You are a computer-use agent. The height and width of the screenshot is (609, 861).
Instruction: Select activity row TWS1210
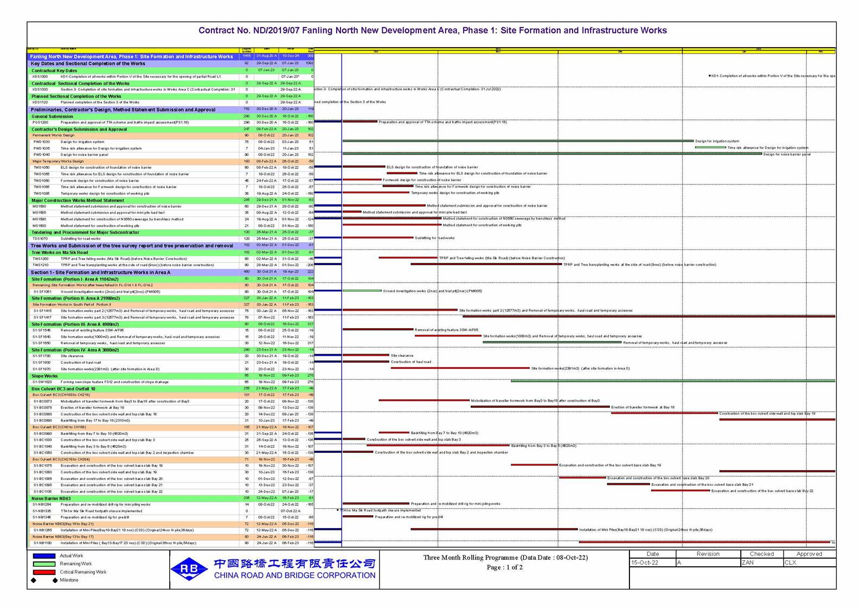(171, 265)
